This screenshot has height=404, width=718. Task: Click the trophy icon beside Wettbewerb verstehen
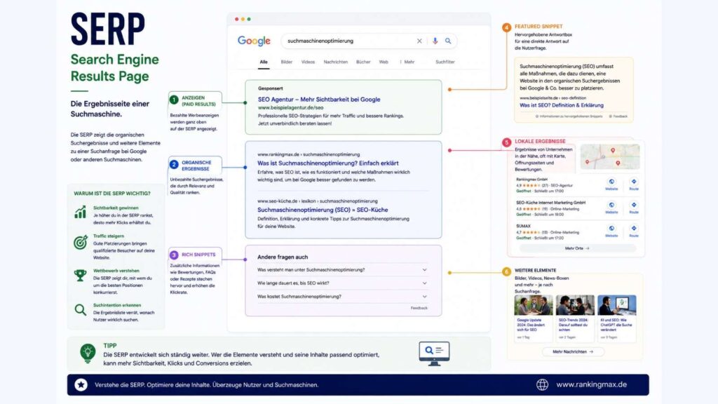click(x=80, y=275)
